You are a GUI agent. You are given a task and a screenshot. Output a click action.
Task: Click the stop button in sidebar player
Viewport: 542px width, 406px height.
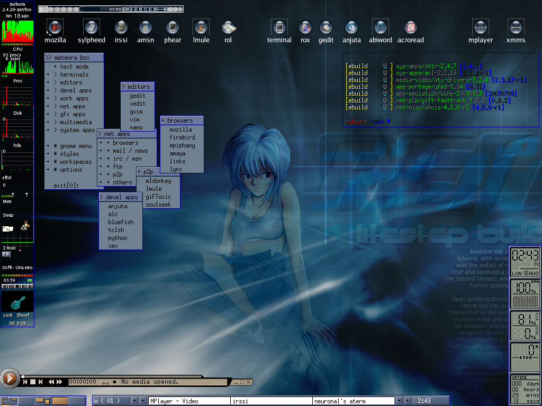17,286
